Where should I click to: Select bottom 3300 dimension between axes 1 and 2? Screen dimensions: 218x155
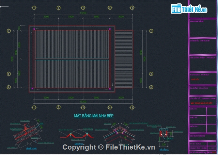[46, 98]
